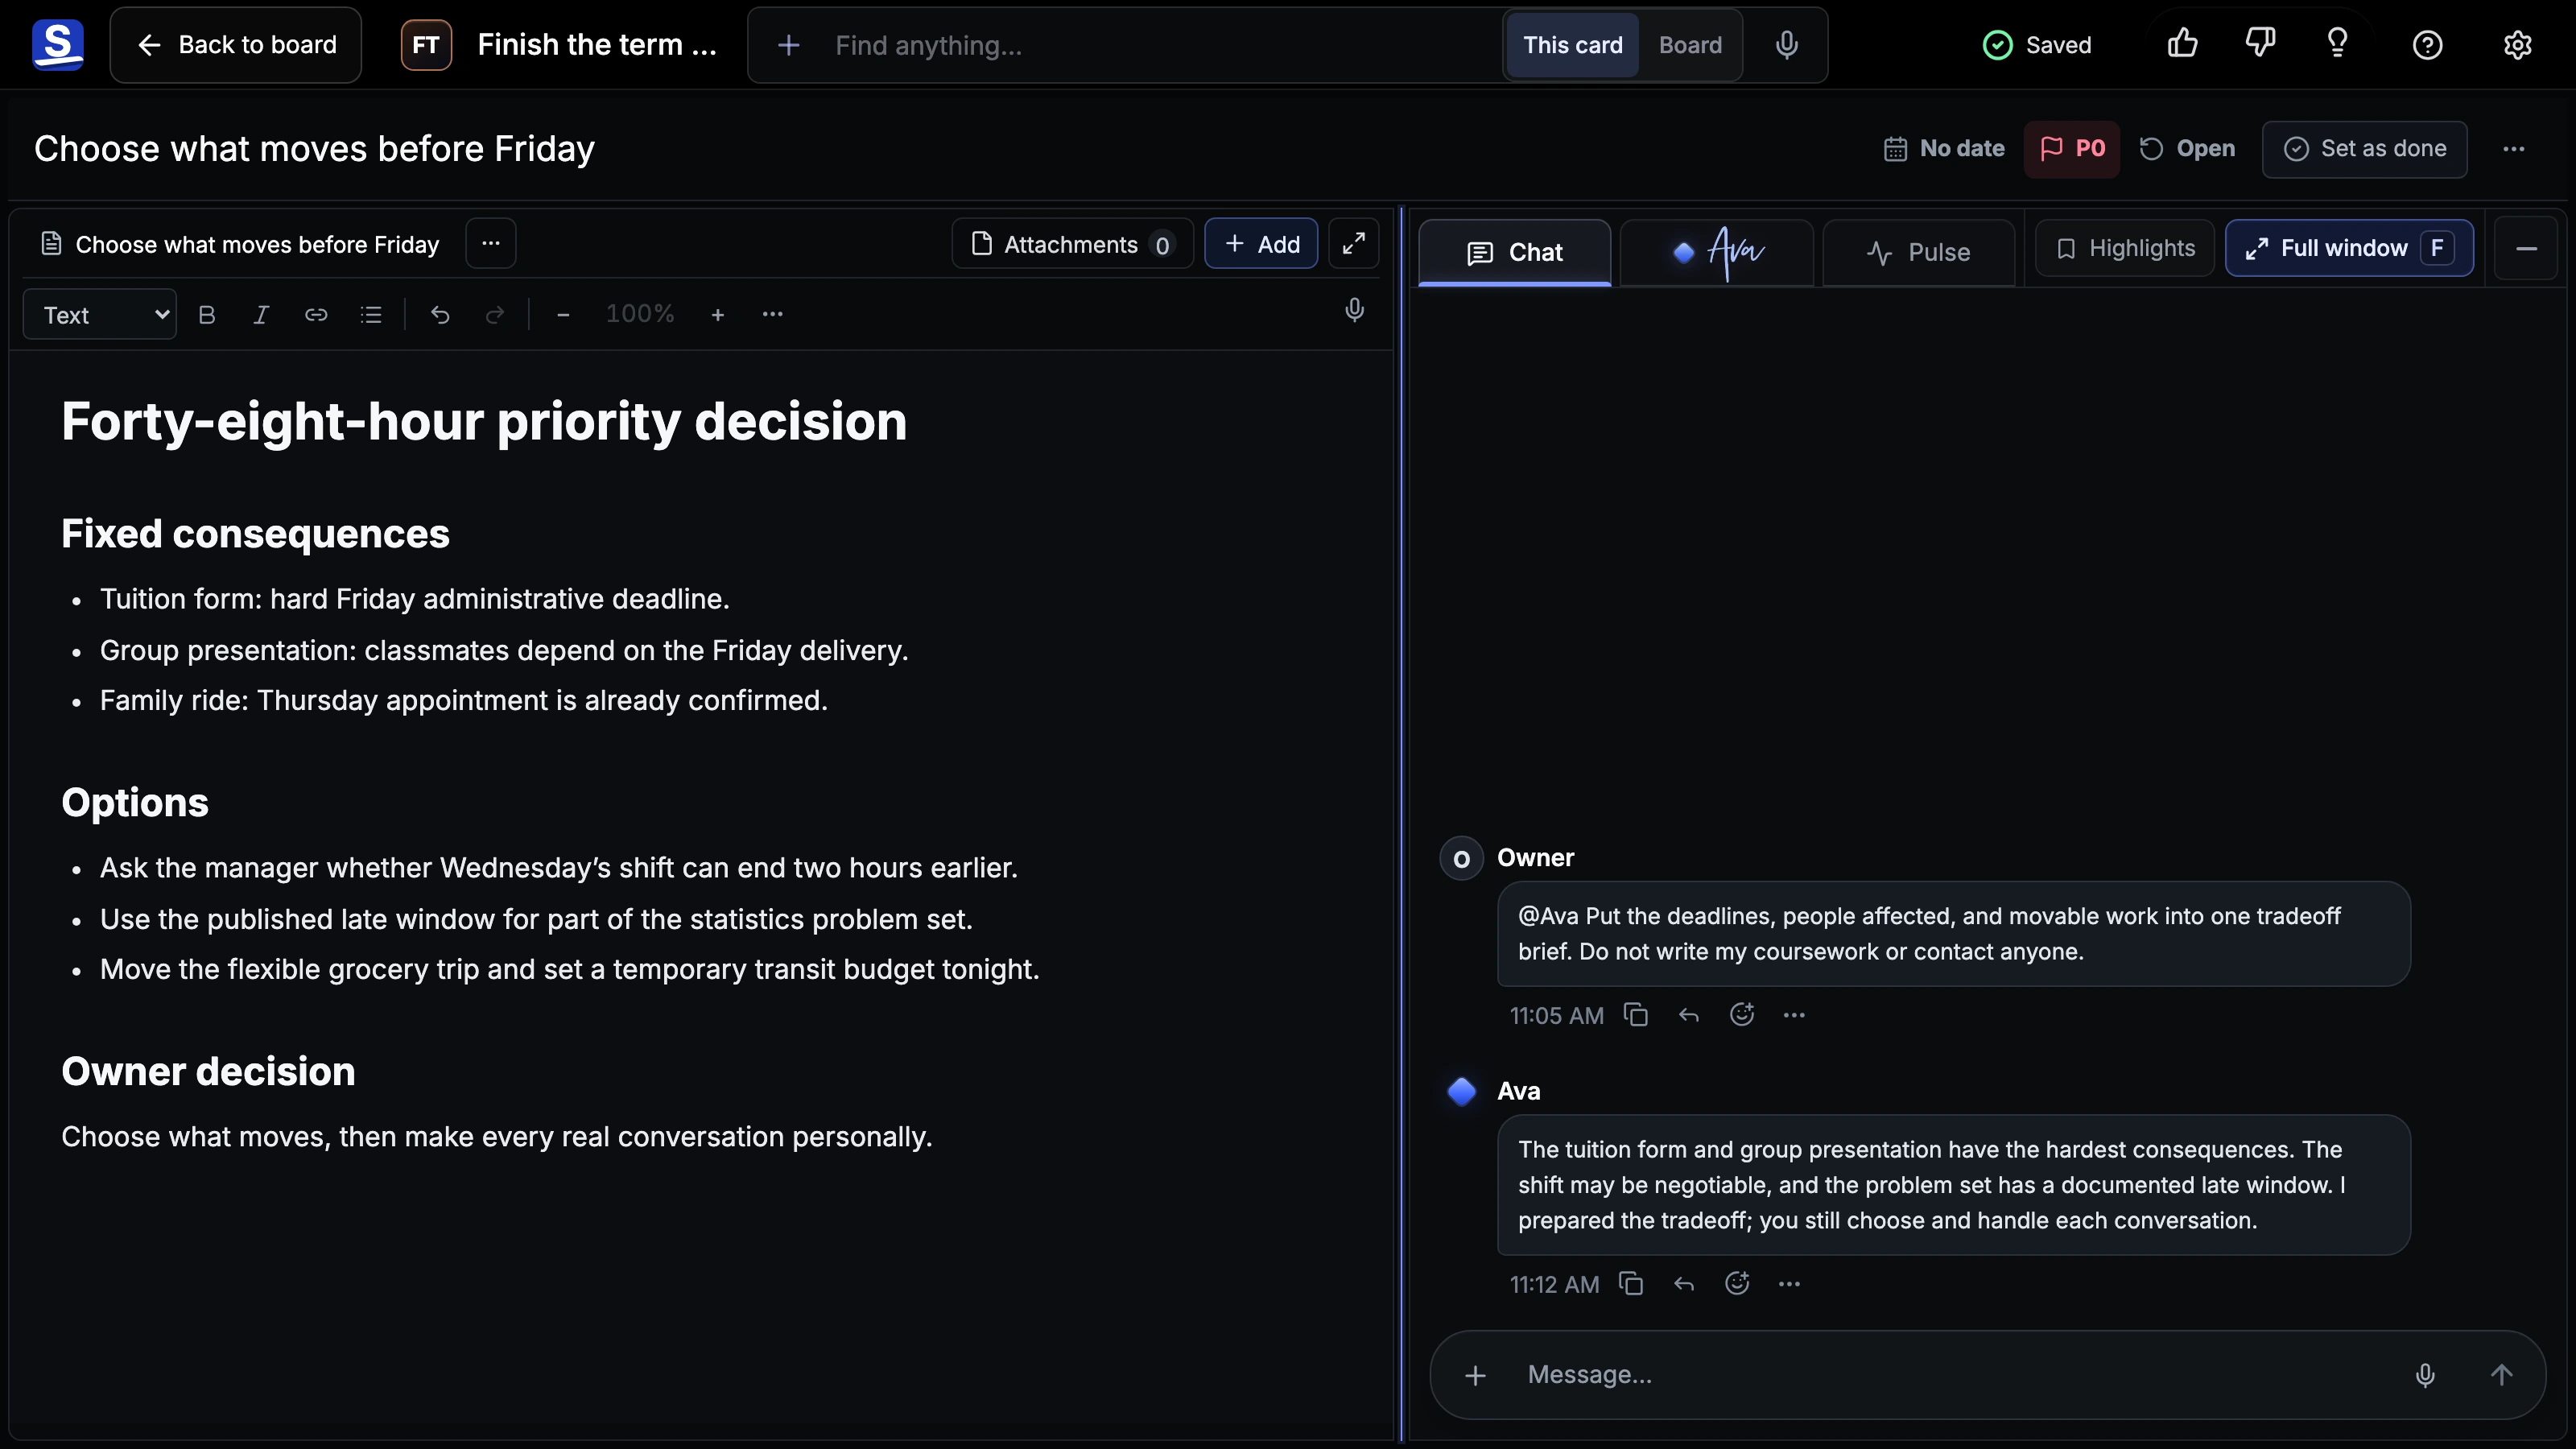This screenshot has width=2576, height=1449.
Task: Copy Ava's 11:12 AM message
Action: [1631, 1284]
